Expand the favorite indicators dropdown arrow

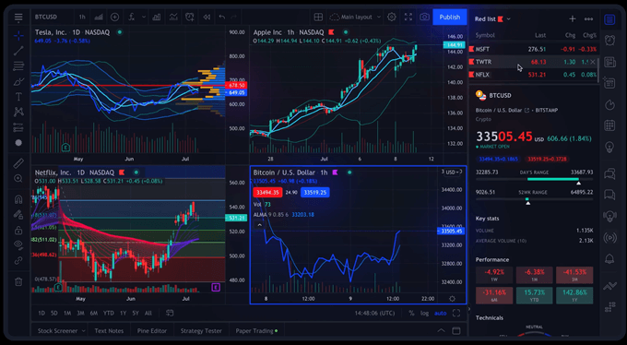tap(144, 18)
